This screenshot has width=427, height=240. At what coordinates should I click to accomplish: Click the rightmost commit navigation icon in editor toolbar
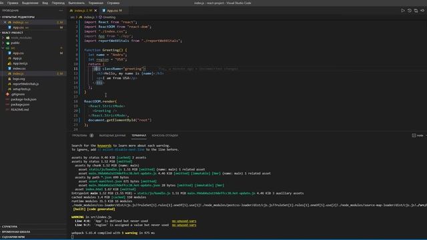coord(422,11)
